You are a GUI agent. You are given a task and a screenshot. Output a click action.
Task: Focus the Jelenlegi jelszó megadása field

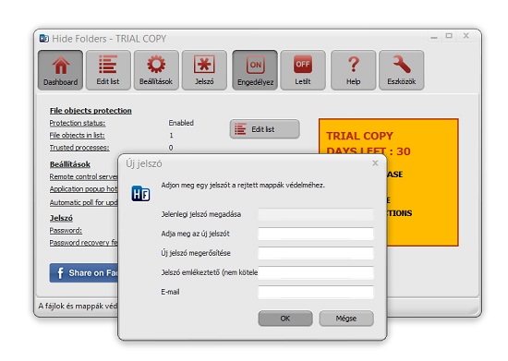pos(316,214)
